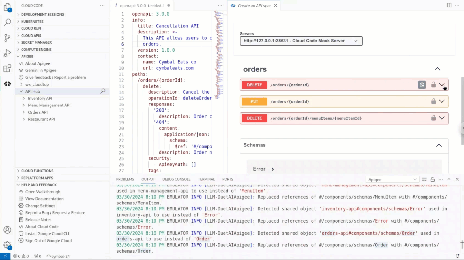464x260 pixels.
Task: Open the Accounts icon in activity bar
Action: [7, 230]
